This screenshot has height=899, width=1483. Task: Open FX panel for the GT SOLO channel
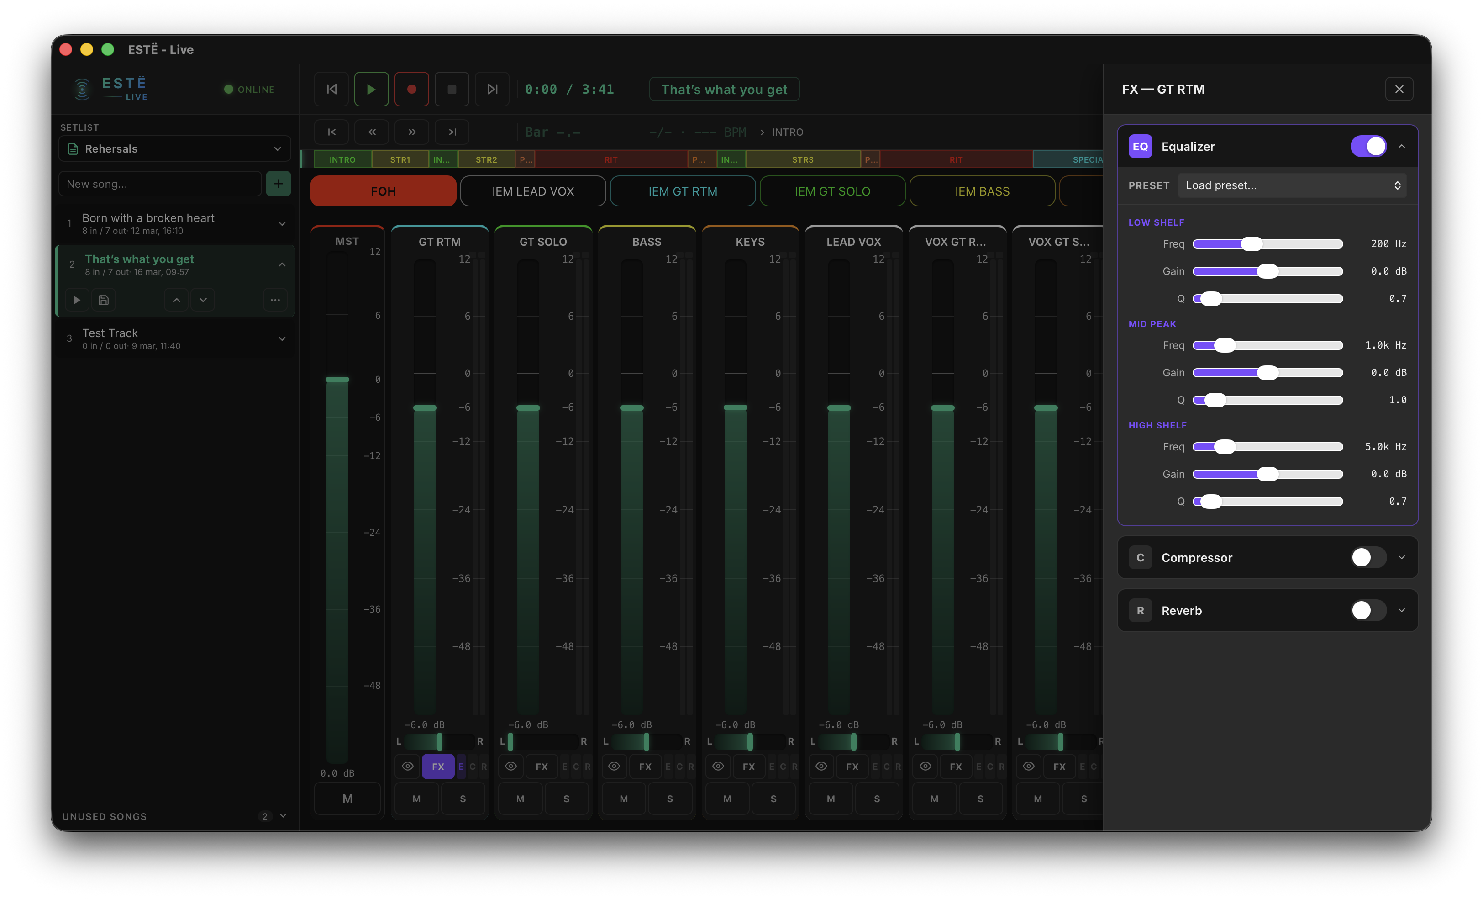point(541,767)
